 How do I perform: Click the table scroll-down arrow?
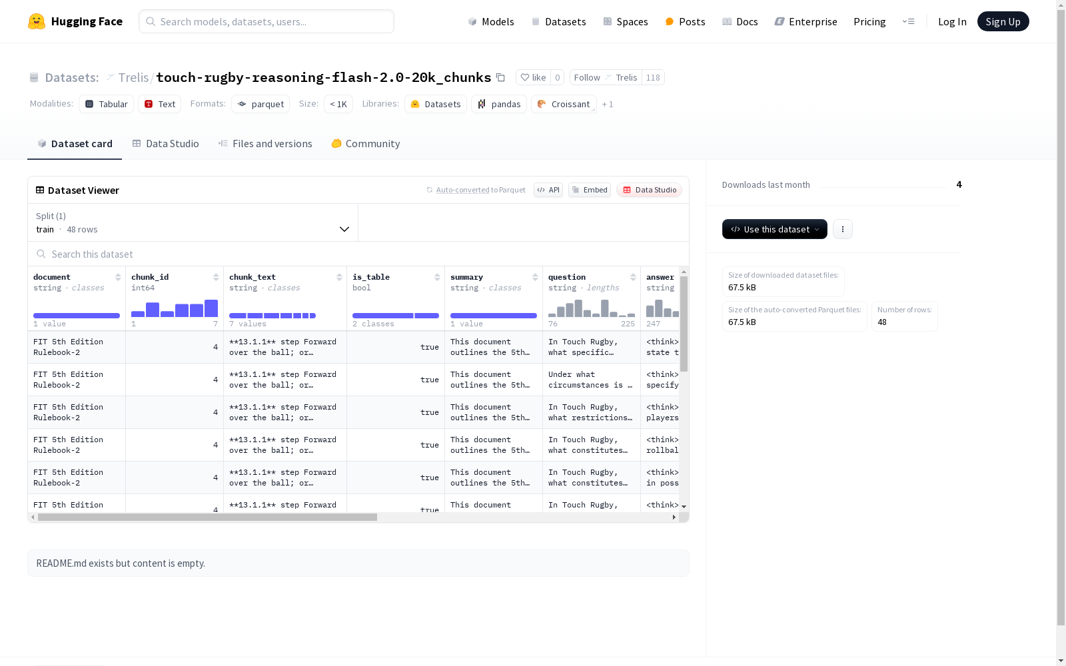pos(684,507)
